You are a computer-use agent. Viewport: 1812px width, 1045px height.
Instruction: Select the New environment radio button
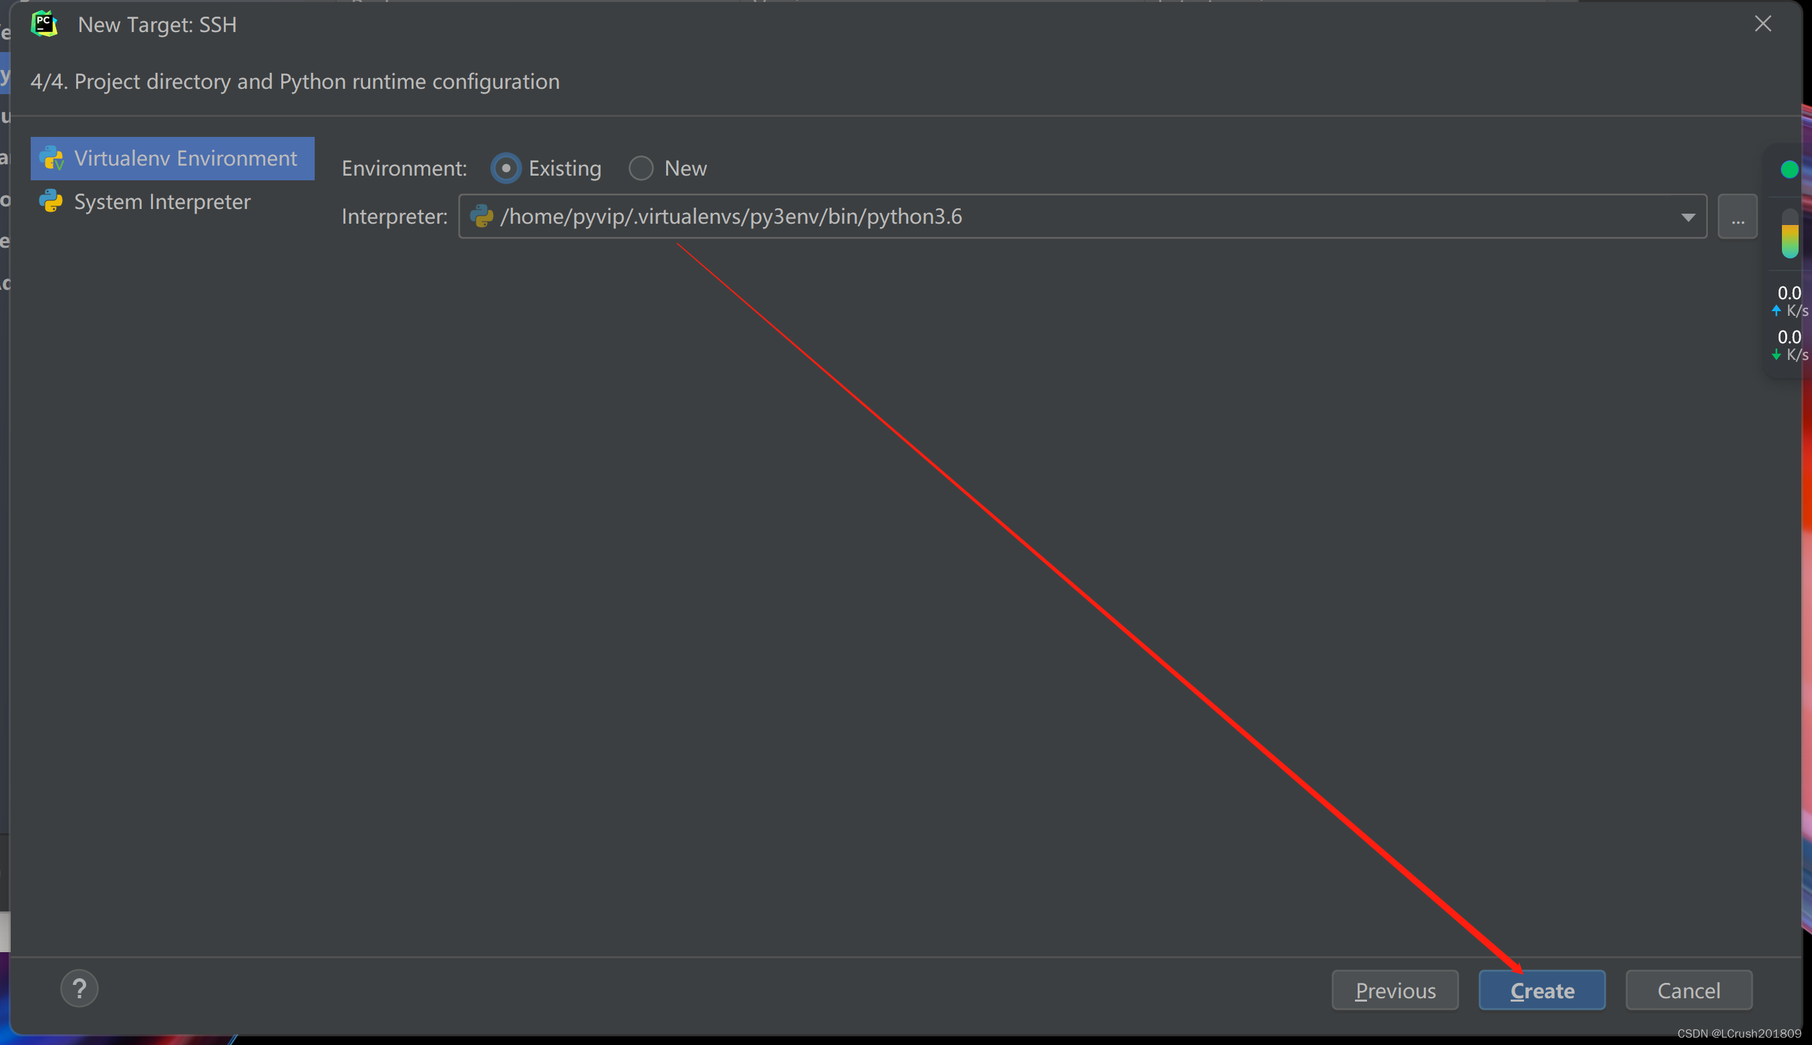tap(642, 168)
